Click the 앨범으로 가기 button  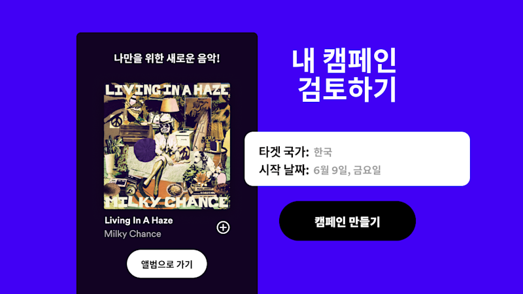167,264
